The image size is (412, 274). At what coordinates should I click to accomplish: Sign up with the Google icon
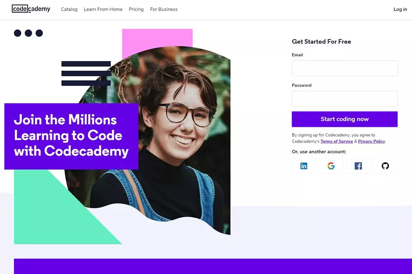(x=331, y=166)
